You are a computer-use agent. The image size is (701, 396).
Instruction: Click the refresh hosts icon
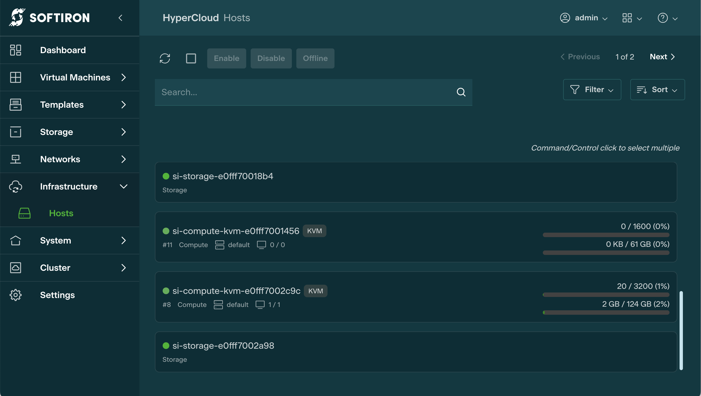point(165,58)
